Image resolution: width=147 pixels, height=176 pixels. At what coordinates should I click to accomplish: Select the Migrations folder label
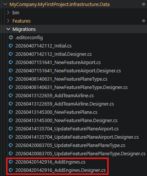pos(24,29)
